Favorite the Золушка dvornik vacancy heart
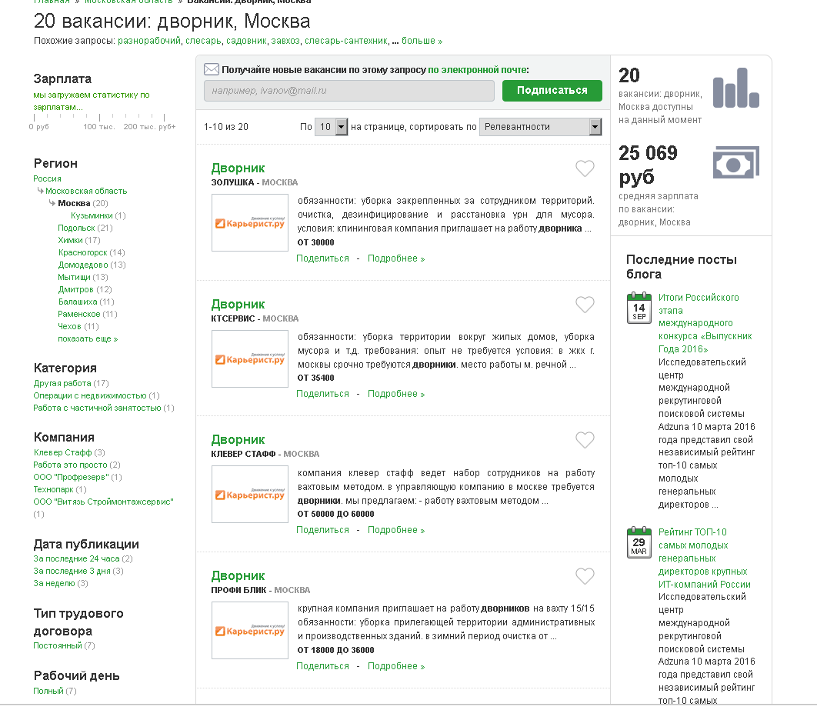The image size is (817, 710). (x=585, y=168)
